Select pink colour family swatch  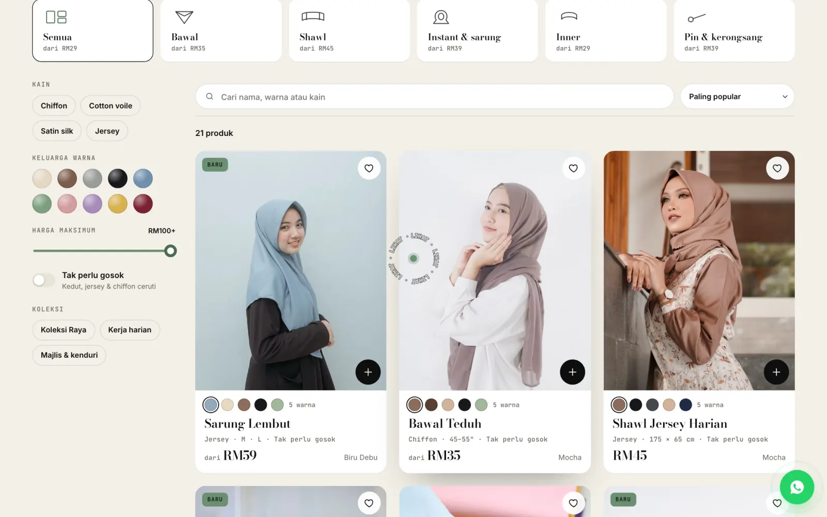coord(67,204)
